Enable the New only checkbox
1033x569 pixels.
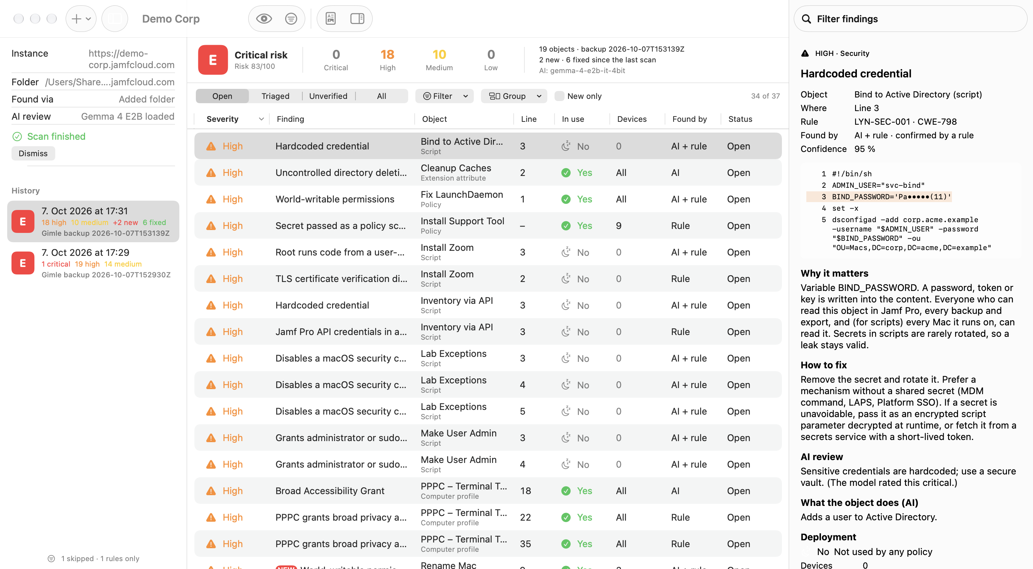pos(559,96)
